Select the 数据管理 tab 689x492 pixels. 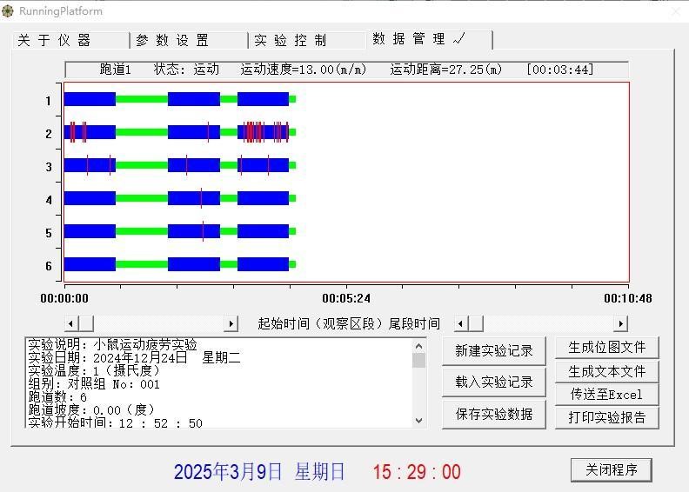coord(418,39)
